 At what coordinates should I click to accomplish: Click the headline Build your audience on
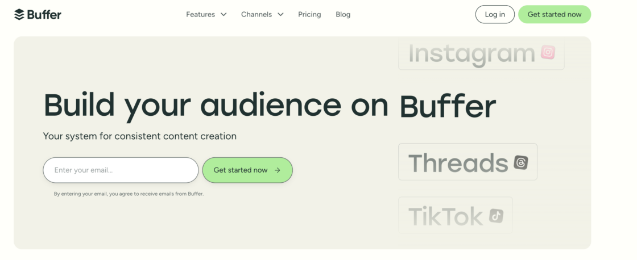coord(216,106)
